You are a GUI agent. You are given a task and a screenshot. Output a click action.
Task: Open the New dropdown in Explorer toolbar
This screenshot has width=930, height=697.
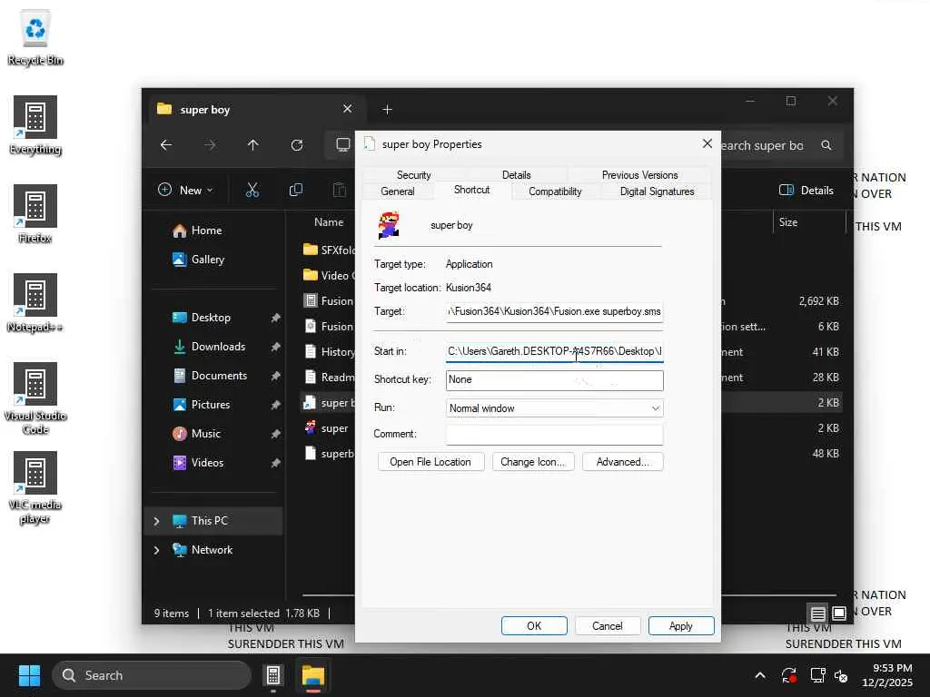coord(185,191)
